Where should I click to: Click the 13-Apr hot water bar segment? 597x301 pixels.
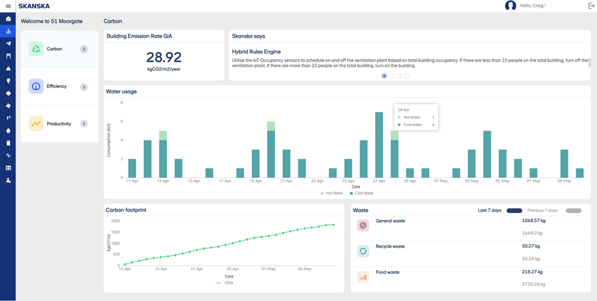coord(163,136)
